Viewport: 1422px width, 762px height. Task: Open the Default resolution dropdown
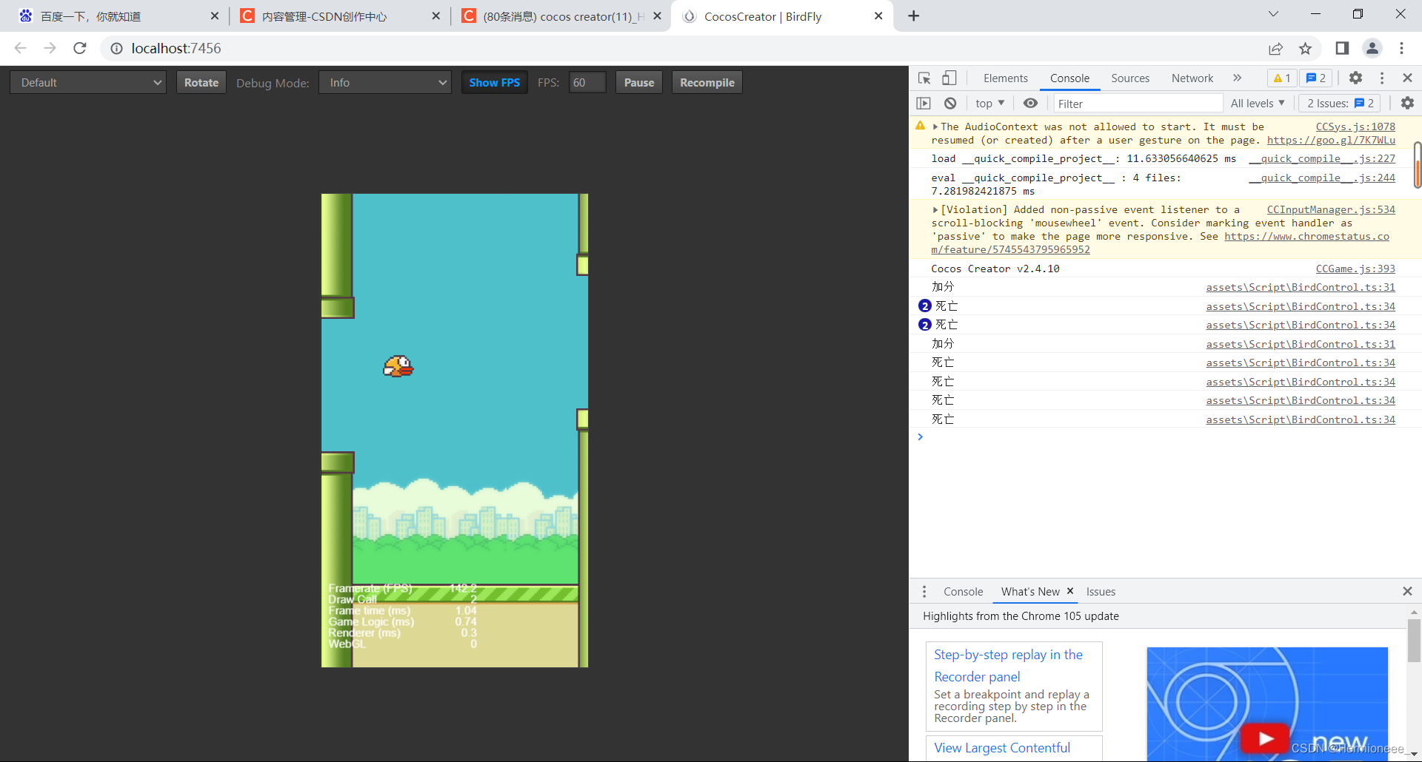pos(88,82)
